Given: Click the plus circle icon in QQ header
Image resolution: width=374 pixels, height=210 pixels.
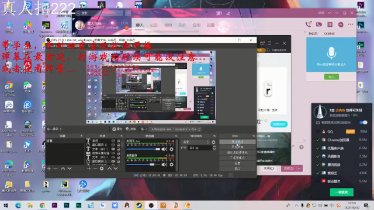Looking at the screenshot, I should coord(341,24).
